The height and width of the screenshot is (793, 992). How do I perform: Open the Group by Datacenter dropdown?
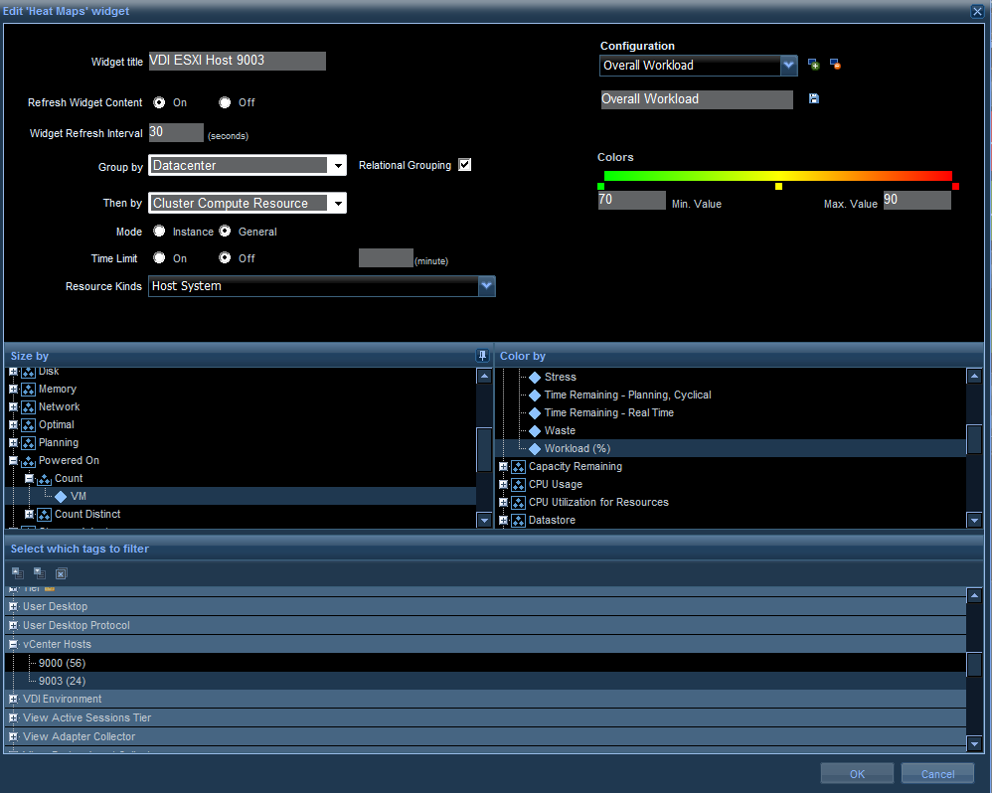(x=338, y=166)
